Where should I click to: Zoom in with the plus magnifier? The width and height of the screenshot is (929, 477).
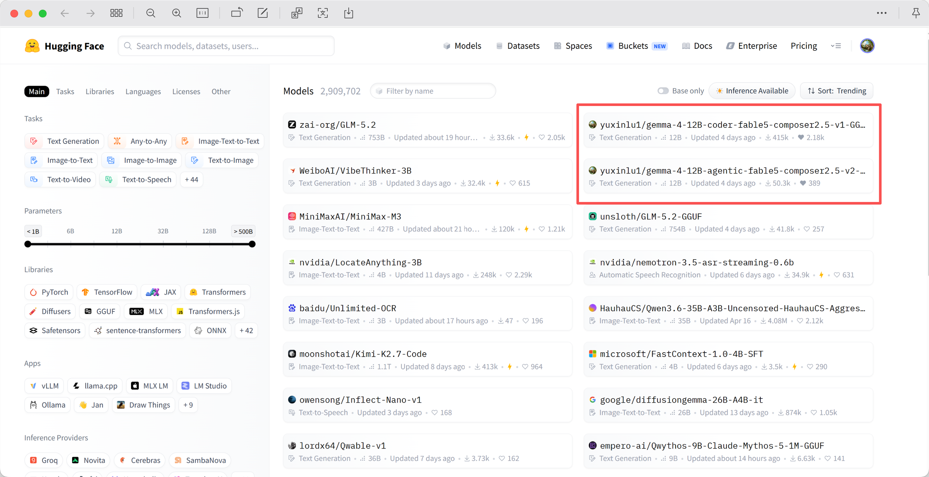pos(177,13)
